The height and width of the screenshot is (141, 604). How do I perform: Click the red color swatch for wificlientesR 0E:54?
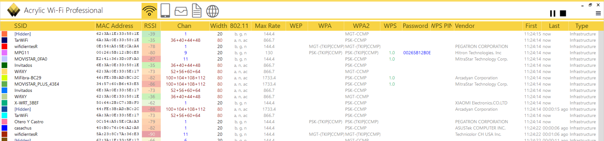pyautogui.click(x=4, y=47)
